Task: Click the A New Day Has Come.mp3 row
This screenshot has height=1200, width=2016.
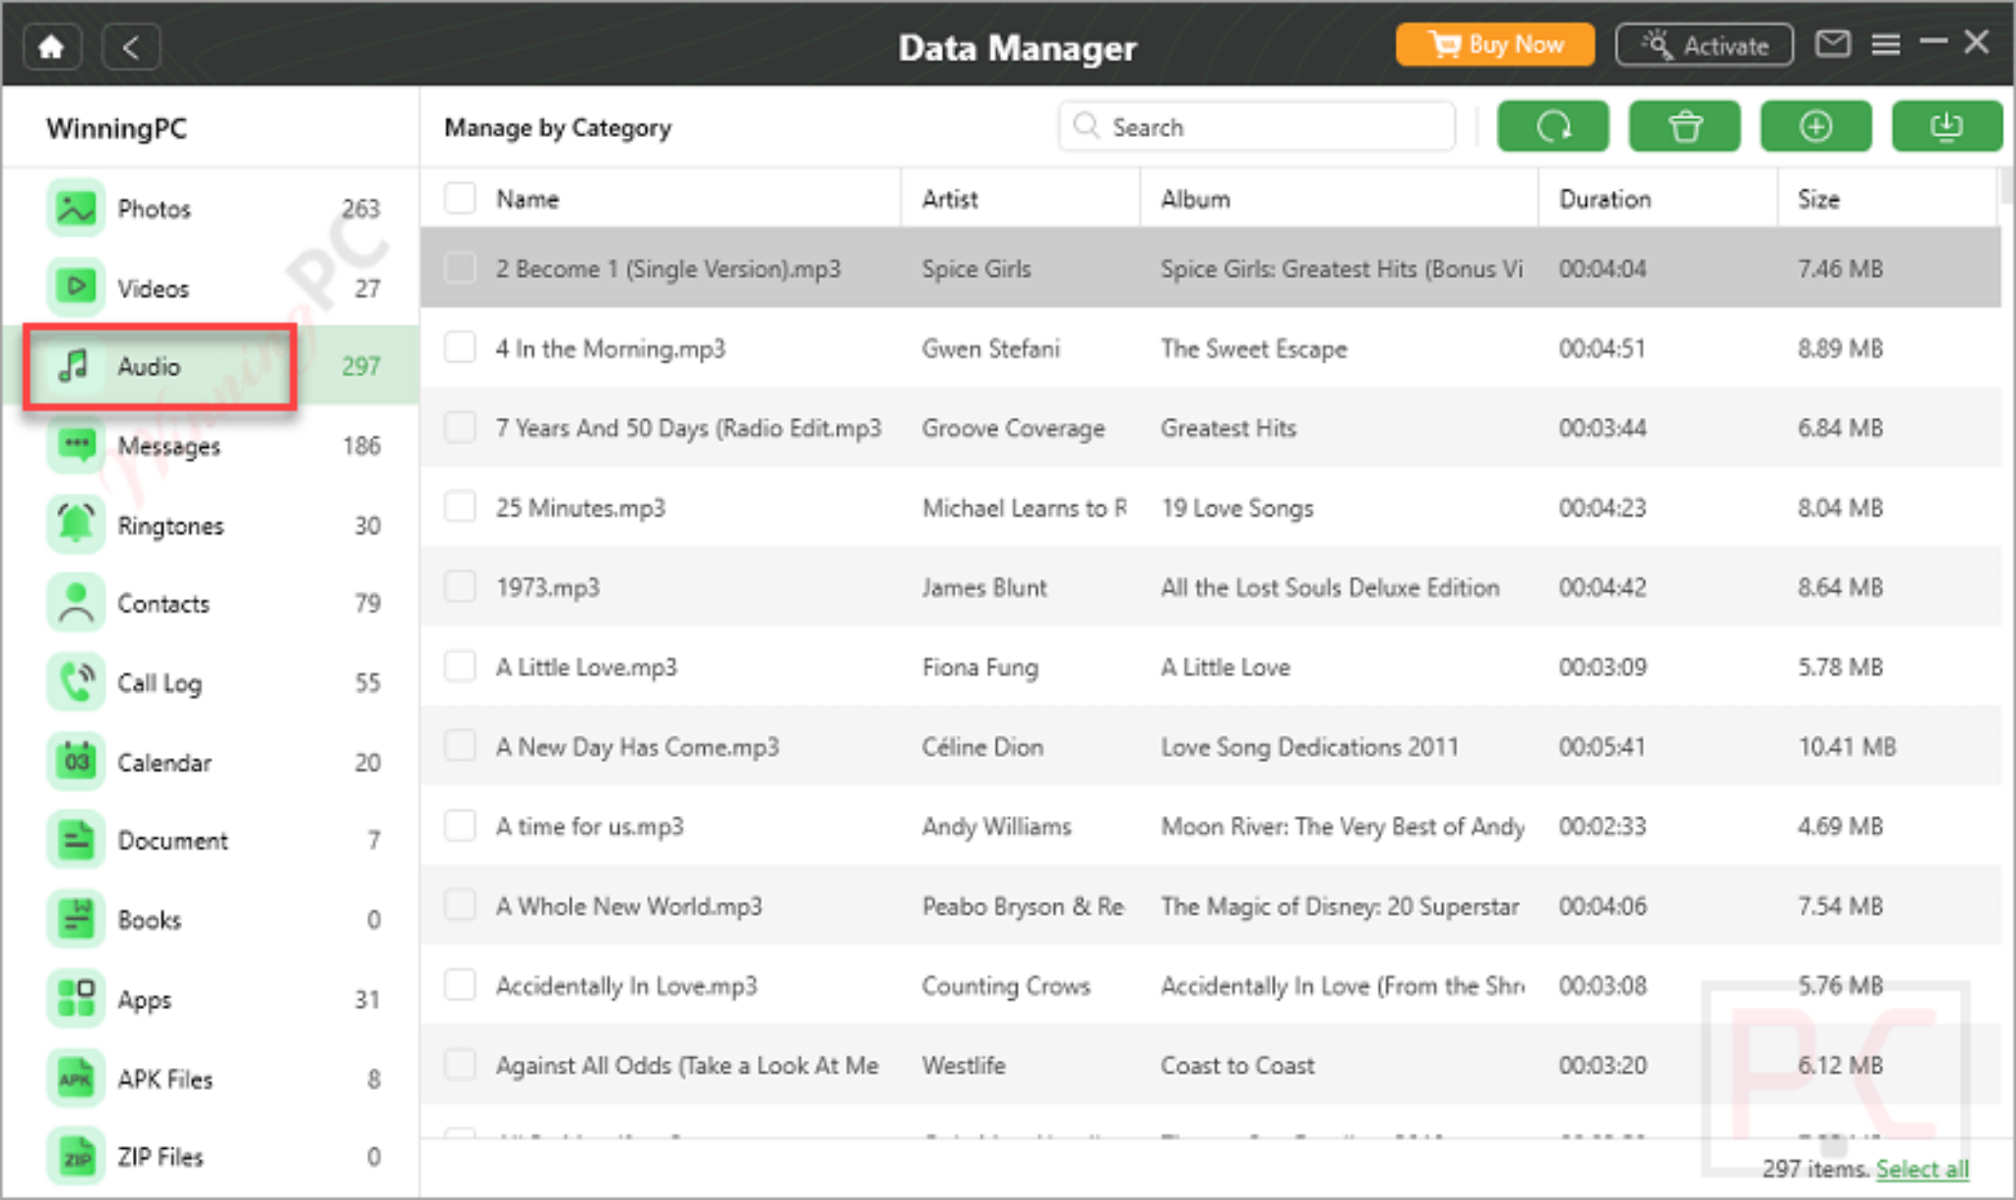Action: click(x=1211, y=746)
